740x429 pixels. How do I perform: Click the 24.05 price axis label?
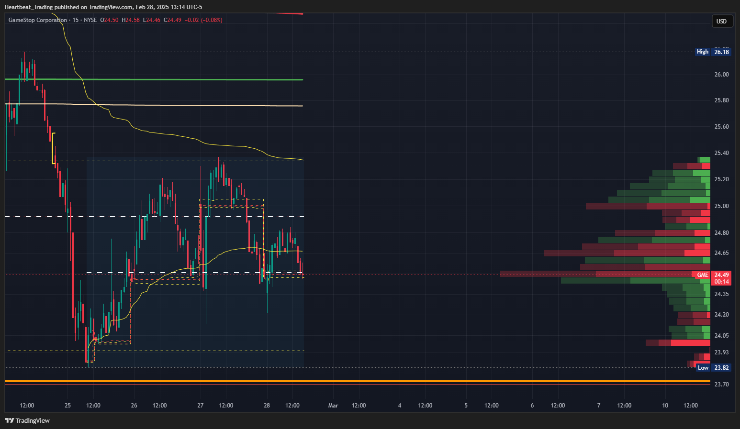[721, 336]
